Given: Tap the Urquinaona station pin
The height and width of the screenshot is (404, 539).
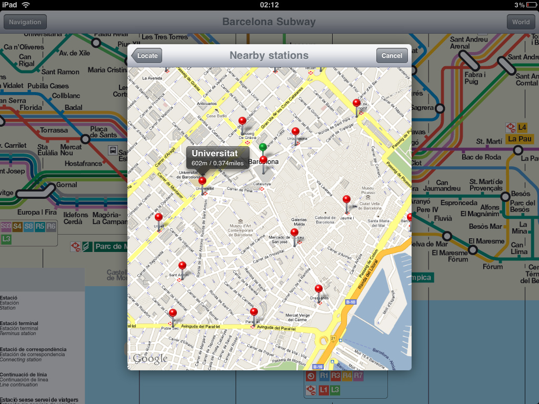Looking at the screenshot, I should [295, 132].
